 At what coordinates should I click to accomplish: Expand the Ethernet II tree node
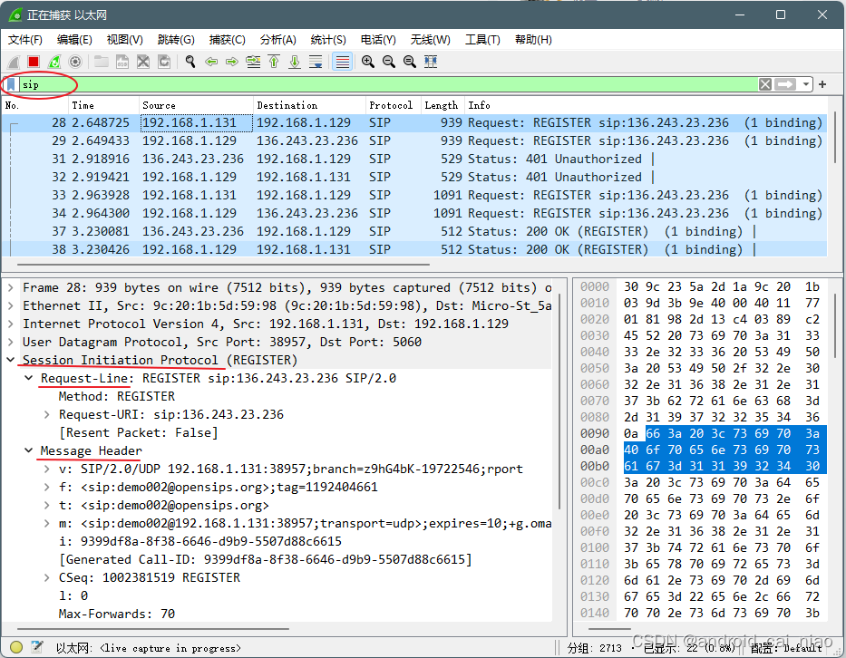[x=11, y=305]
